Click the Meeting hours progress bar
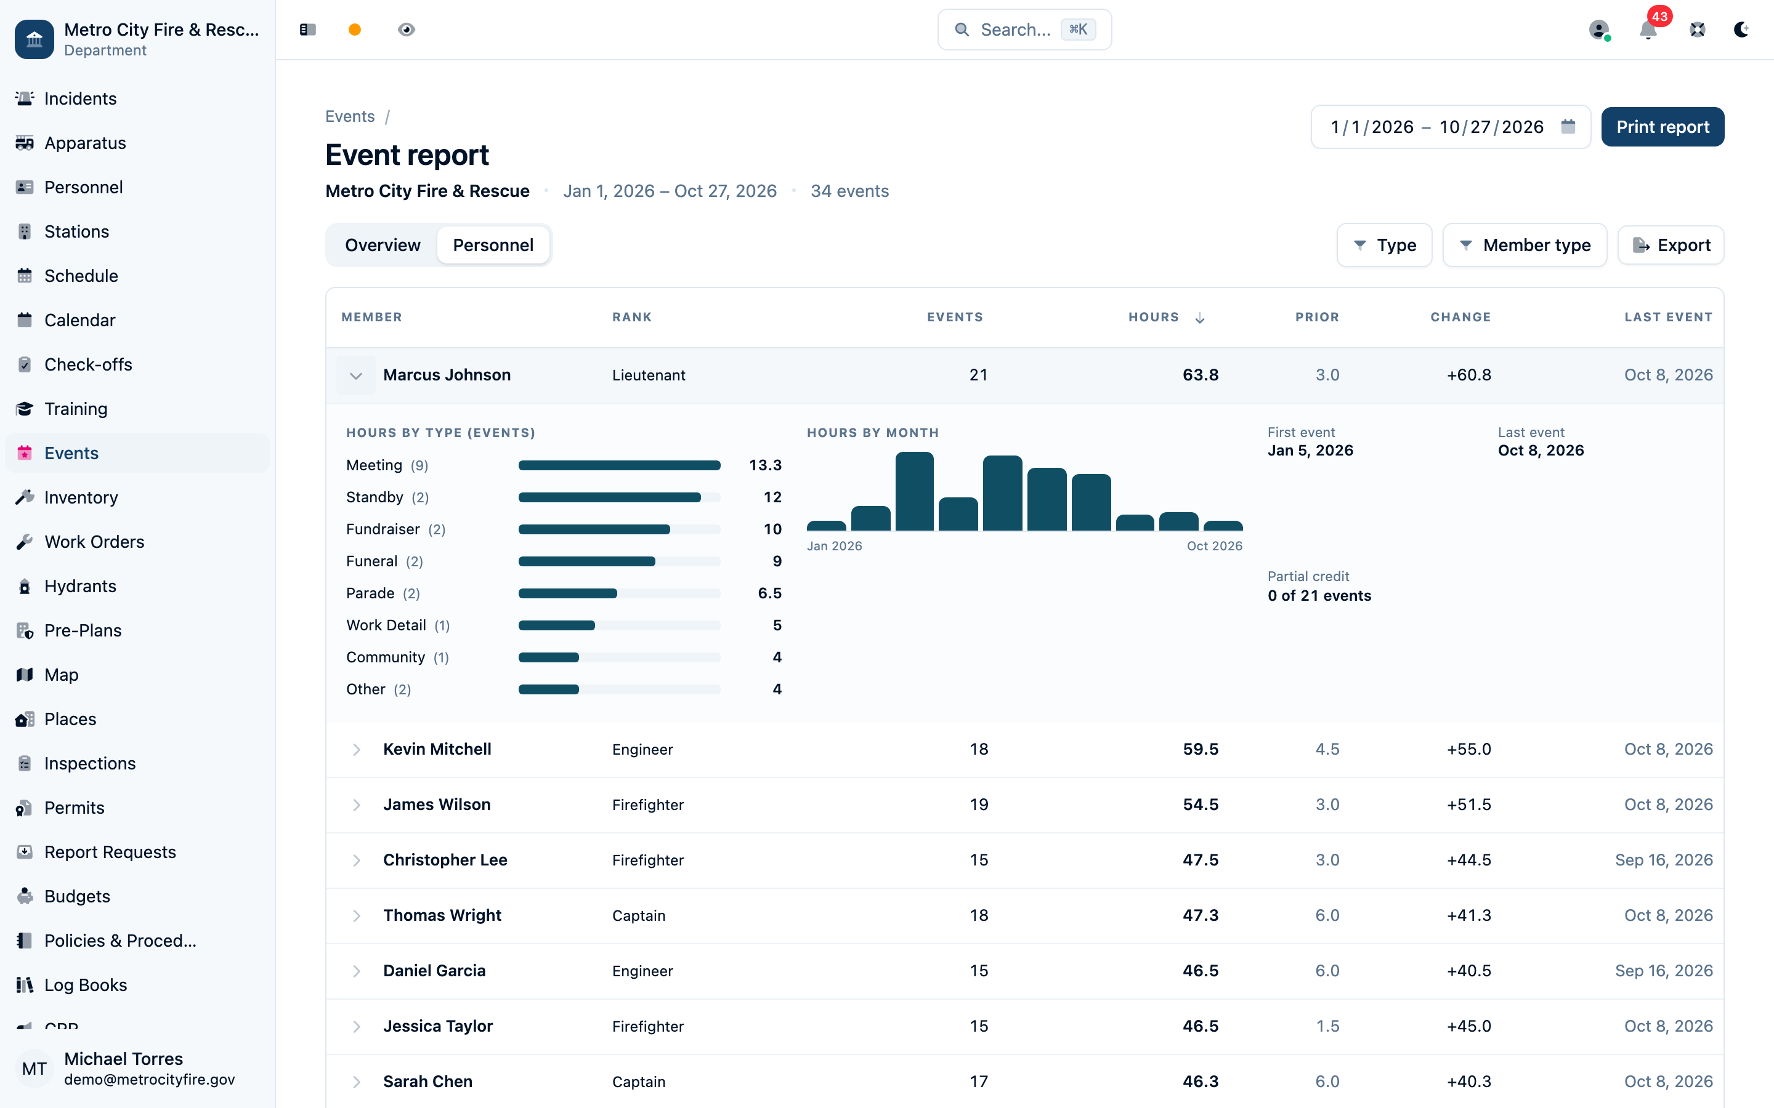The height and width of the screenshot is (1108, 1774). tap(618, 465)
